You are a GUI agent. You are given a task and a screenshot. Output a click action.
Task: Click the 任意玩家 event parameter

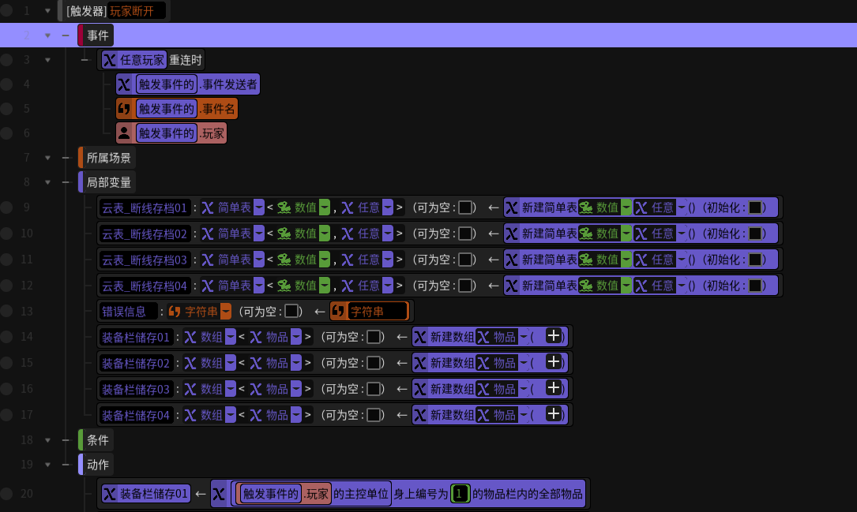(134, 60)
